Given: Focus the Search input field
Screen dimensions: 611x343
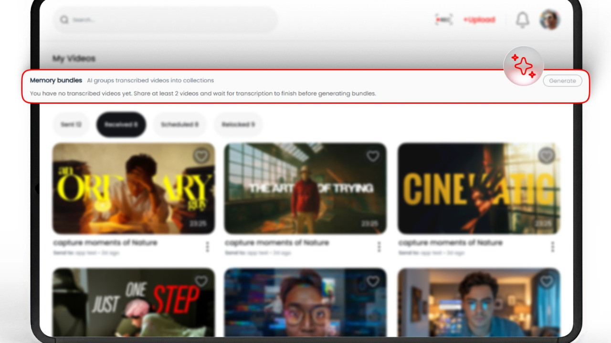Looking at the screenshot, I should click(x=165, y=20).
